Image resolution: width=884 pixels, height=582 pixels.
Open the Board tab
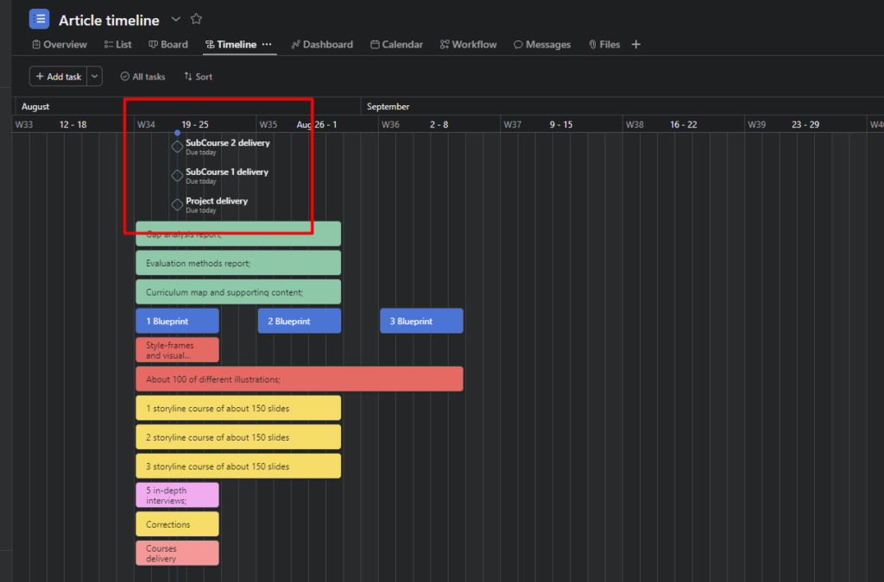[168, 45]
